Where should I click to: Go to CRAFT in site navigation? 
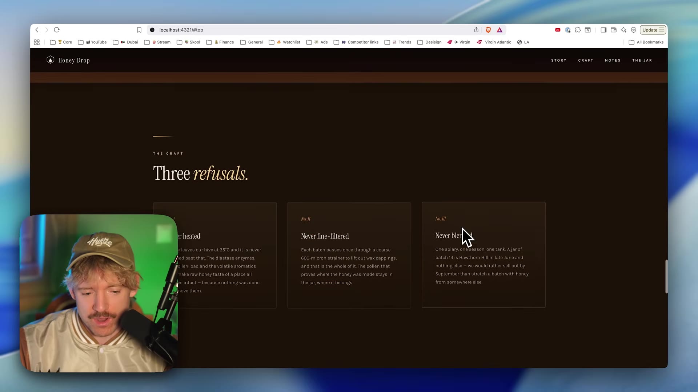point(586,60)
